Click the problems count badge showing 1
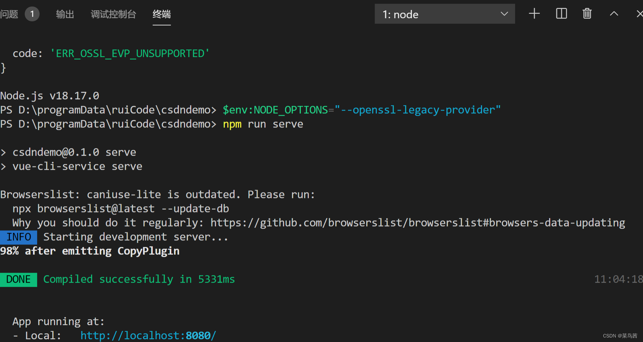The height and width of the screenshot is (342, 643). 32,14
